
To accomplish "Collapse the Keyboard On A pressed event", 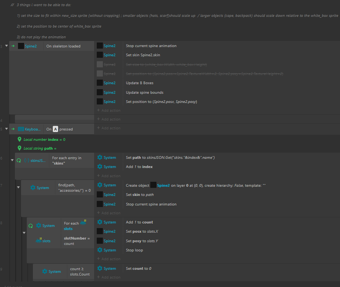I will (x=7, y=129).
